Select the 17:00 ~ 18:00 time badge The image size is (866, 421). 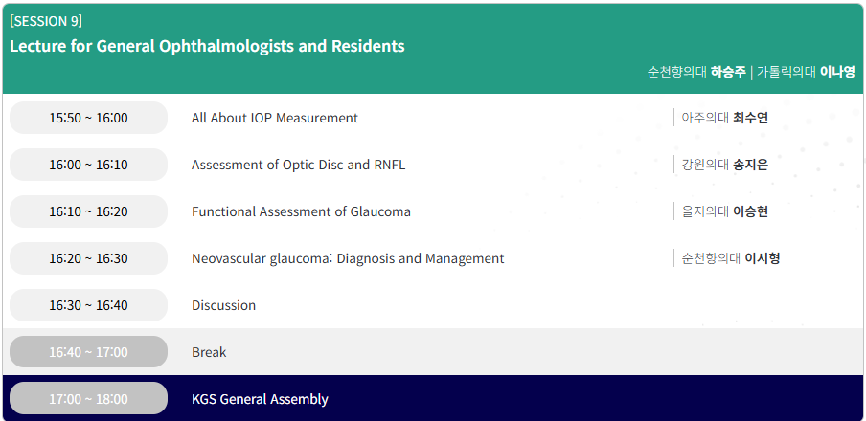[x=88, y=399]
